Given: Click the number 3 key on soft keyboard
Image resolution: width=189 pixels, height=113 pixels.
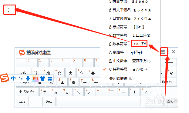Looking at the screenshot, I should click(55, 63).
